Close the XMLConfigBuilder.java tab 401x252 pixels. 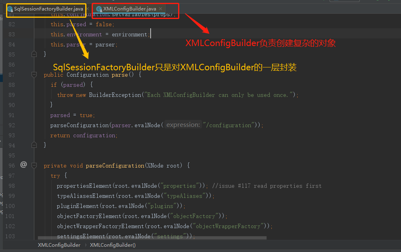click(161, 9)
